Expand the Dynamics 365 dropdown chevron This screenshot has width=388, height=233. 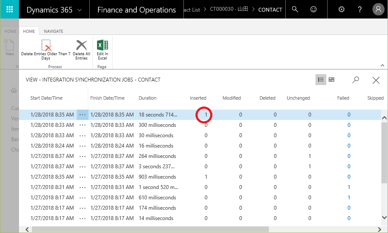tap(79, 10)
